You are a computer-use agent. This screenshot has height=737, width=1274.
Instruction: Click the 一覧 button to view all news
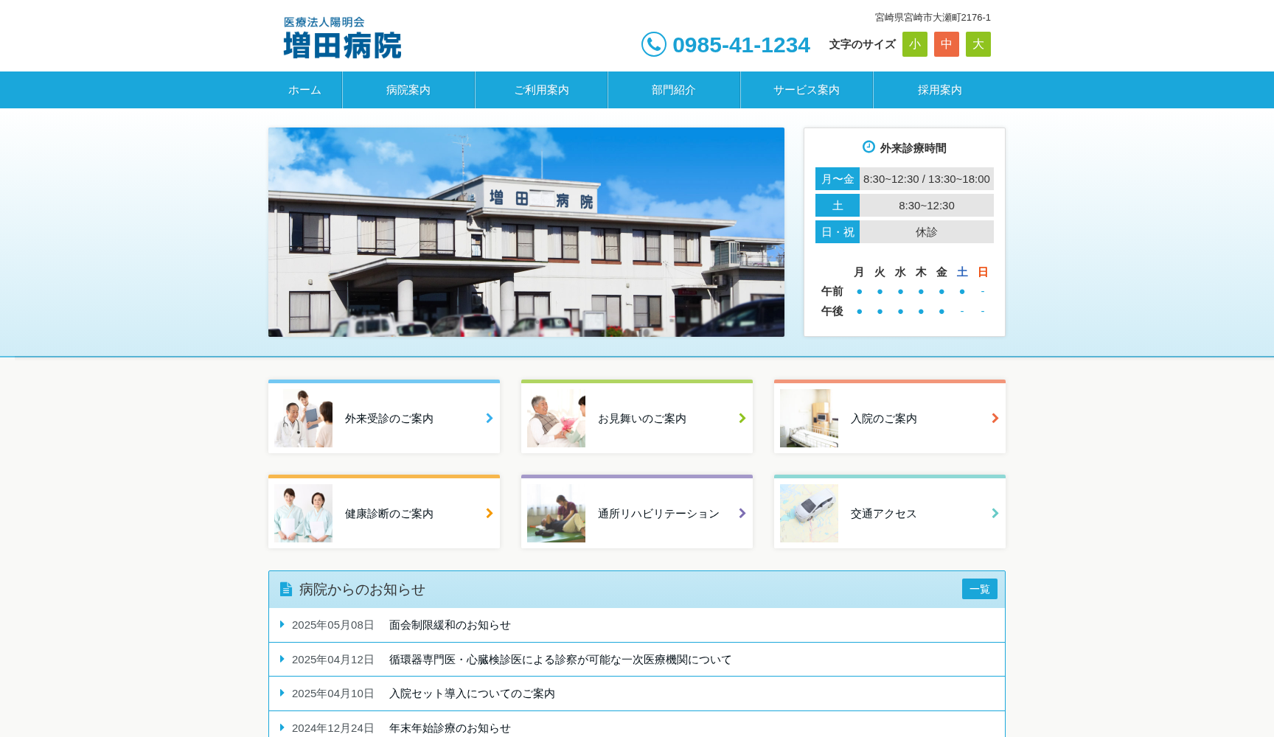(979, 589)
